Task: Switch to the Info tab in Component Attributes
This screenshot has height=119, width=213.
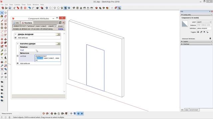Action: pos(16,23)
